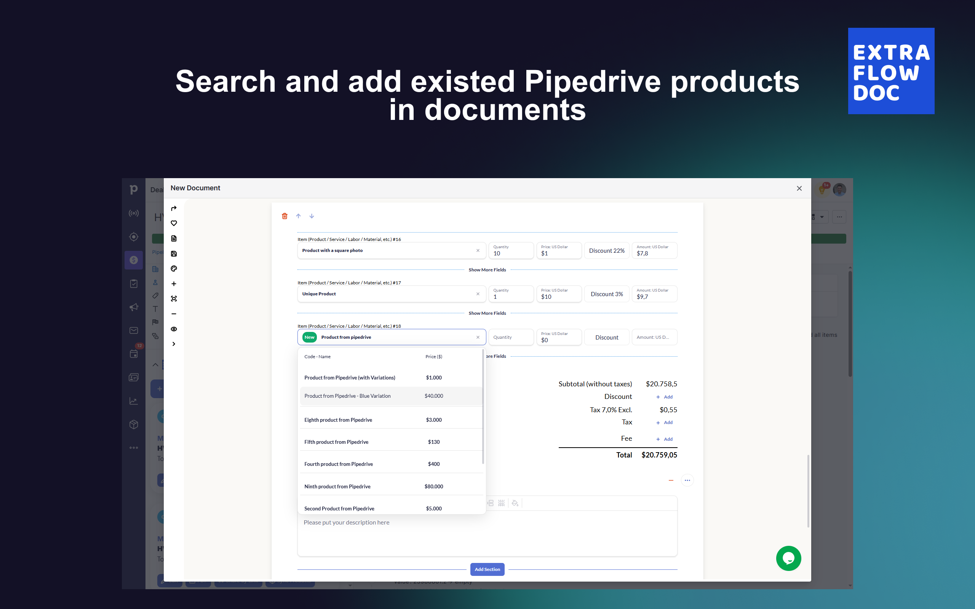Open the Activities calendar showing 12 notifications
The image size is (975, 609).
point(133,354)
